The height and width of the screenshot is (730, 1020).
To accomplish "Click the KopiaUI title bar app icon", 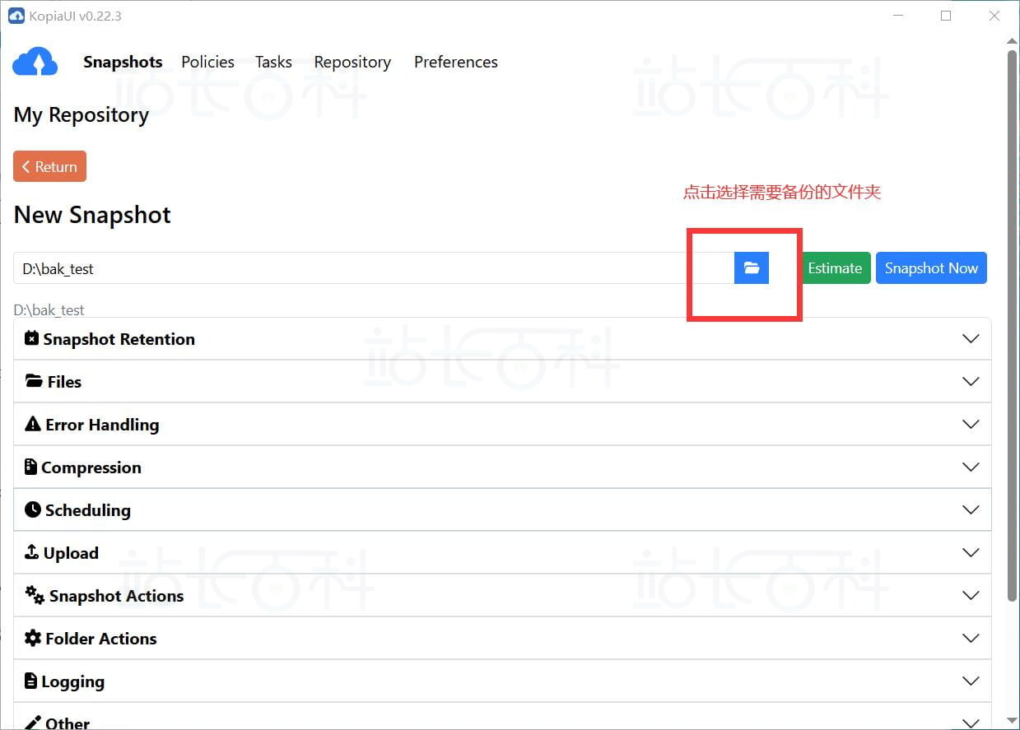I will coord(16,16).
